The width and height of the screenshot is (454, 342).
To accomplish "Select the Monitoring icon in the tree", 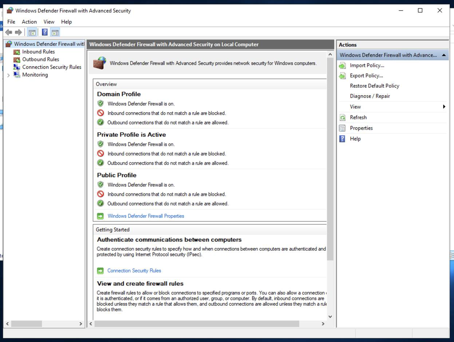I will pos(16,75).
